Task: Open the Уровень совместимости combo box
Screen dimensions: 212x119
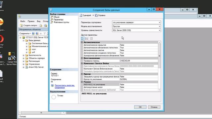Action: (x=136, y=30)
